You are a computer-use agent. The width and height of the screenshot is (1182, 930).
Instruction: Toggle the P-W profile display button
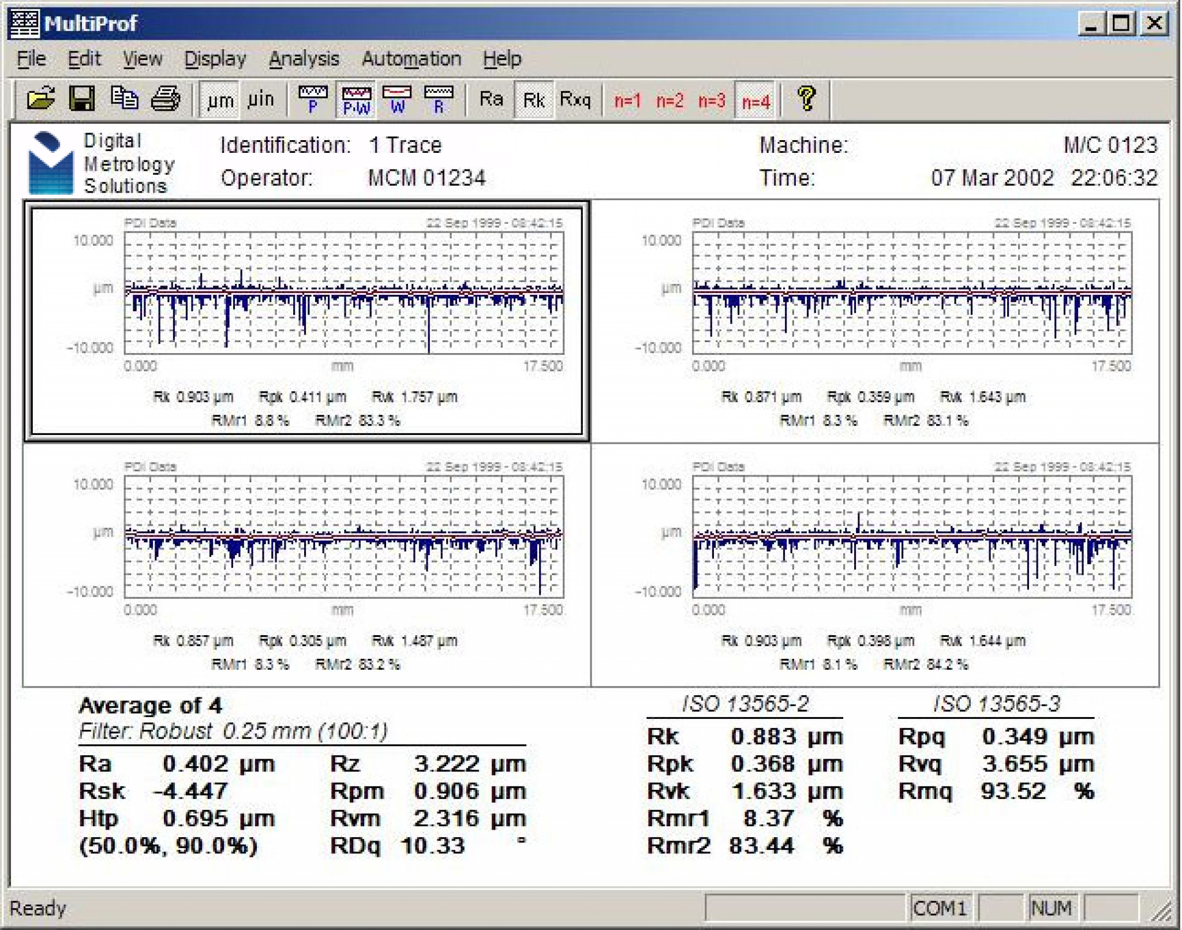pyautogui.click(x=356, y=100)
